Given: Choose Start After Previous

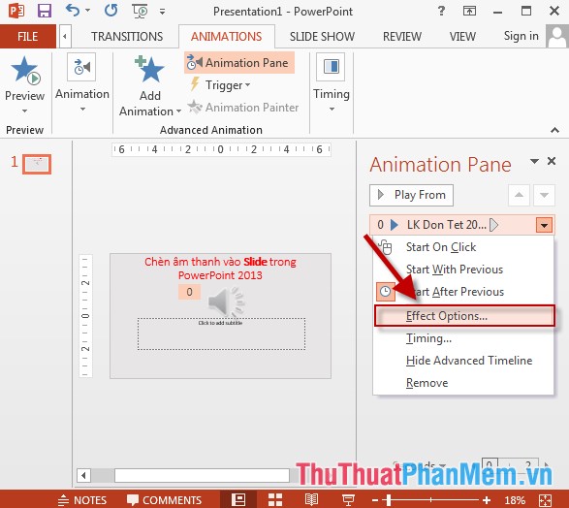Looking at the screenshot, I should point(463,292).
